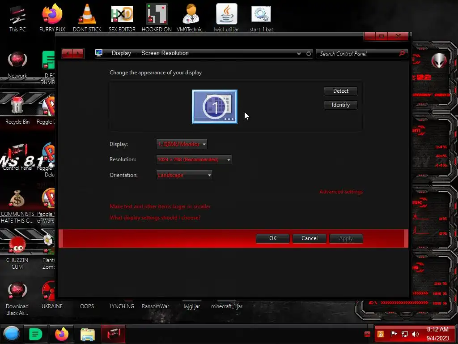The height and width of the screenshot is (344, 458).
Task: Open the RansomWar... desktop item
Action: pos(157,306)
